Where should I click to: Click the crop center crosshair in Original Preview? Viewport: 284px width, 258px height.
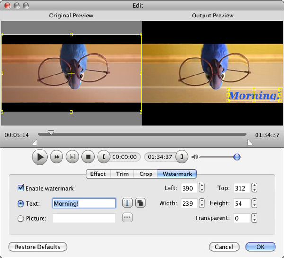click(71, 73)
